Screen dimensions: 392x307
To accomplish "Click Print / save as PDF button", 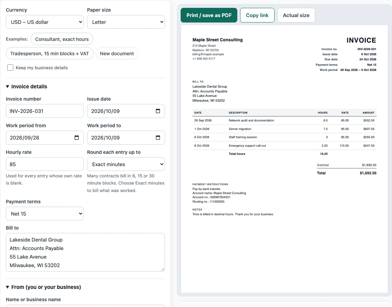I will tap(209, 15).
